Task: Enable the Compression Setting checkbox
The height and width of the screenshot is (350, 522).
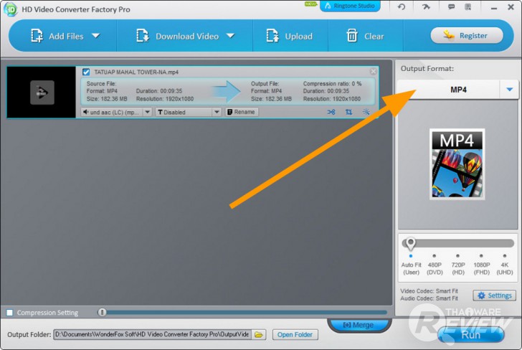Action: coord(9,313)
